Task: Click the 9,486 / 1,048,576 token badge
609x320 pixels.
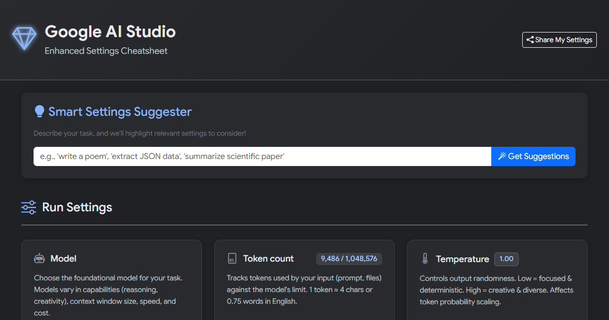Action: (x=349, y=259)
